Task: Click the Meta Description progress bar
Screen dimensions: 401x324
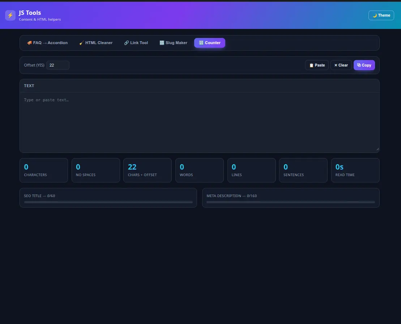Action: (290, 202)
